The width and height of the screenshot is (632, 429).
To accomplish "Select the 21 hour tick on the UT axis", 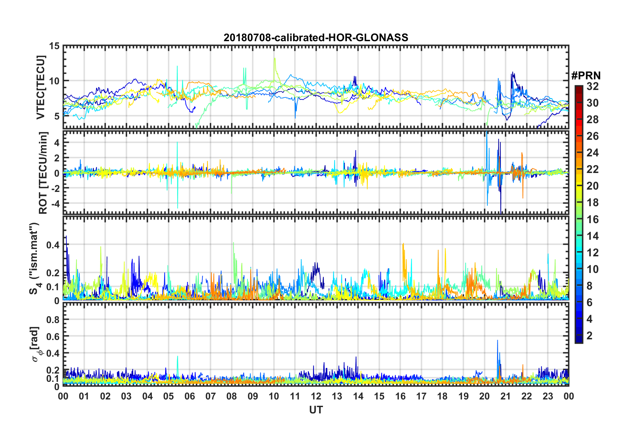I will [505, 396].
